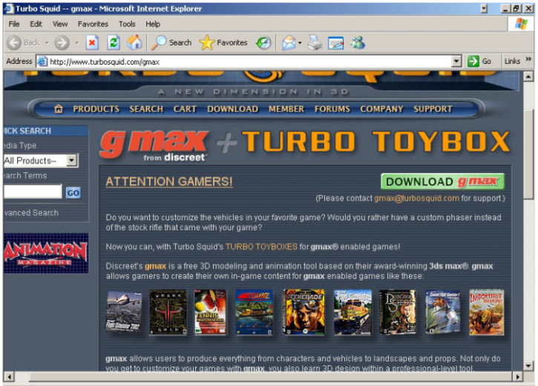
Task: Click the PRODUCTS navigation link
Action: tap(96, 109)
